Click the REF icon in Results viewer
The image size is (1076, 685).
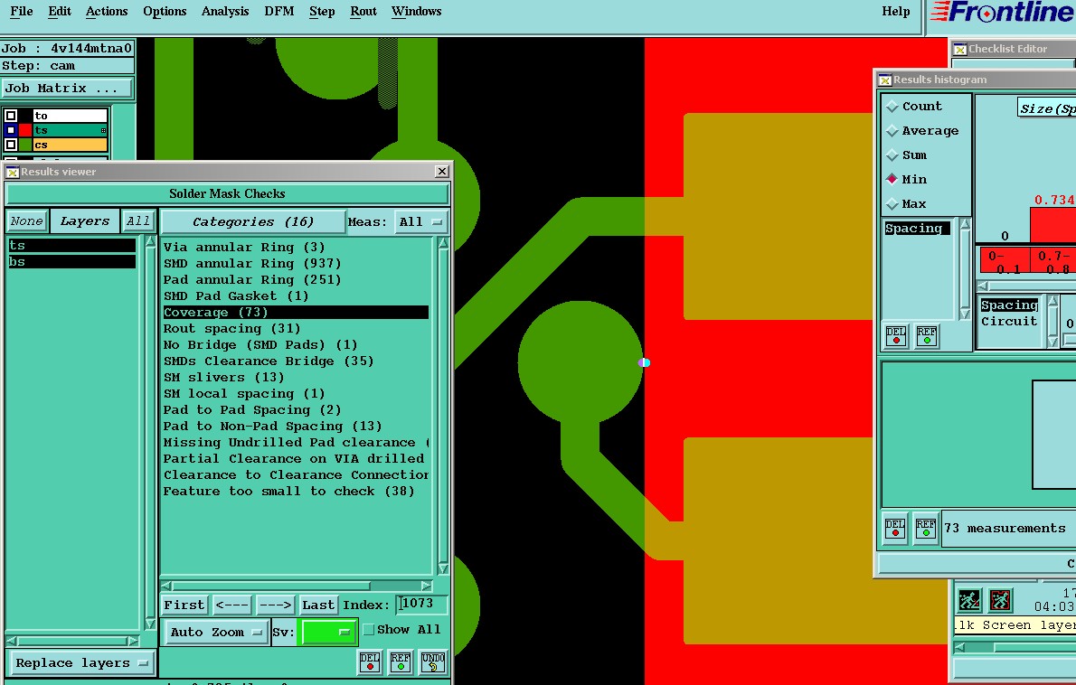coord(401,662)
